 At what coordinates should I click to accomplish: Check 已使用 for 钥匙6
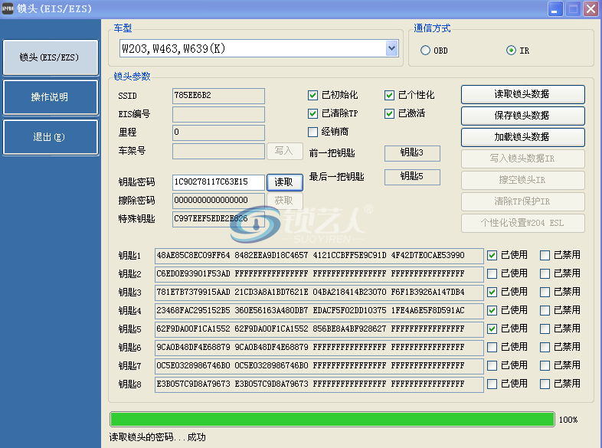(x=492, y=348)
